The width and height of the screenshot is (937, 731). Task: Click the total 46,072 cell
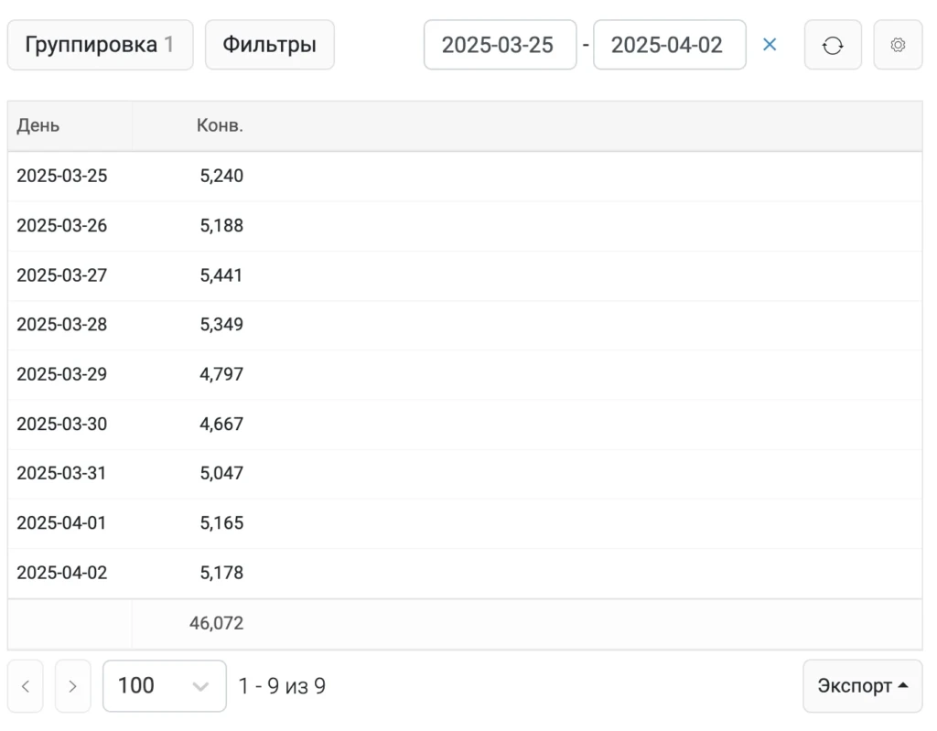[216, 623]
